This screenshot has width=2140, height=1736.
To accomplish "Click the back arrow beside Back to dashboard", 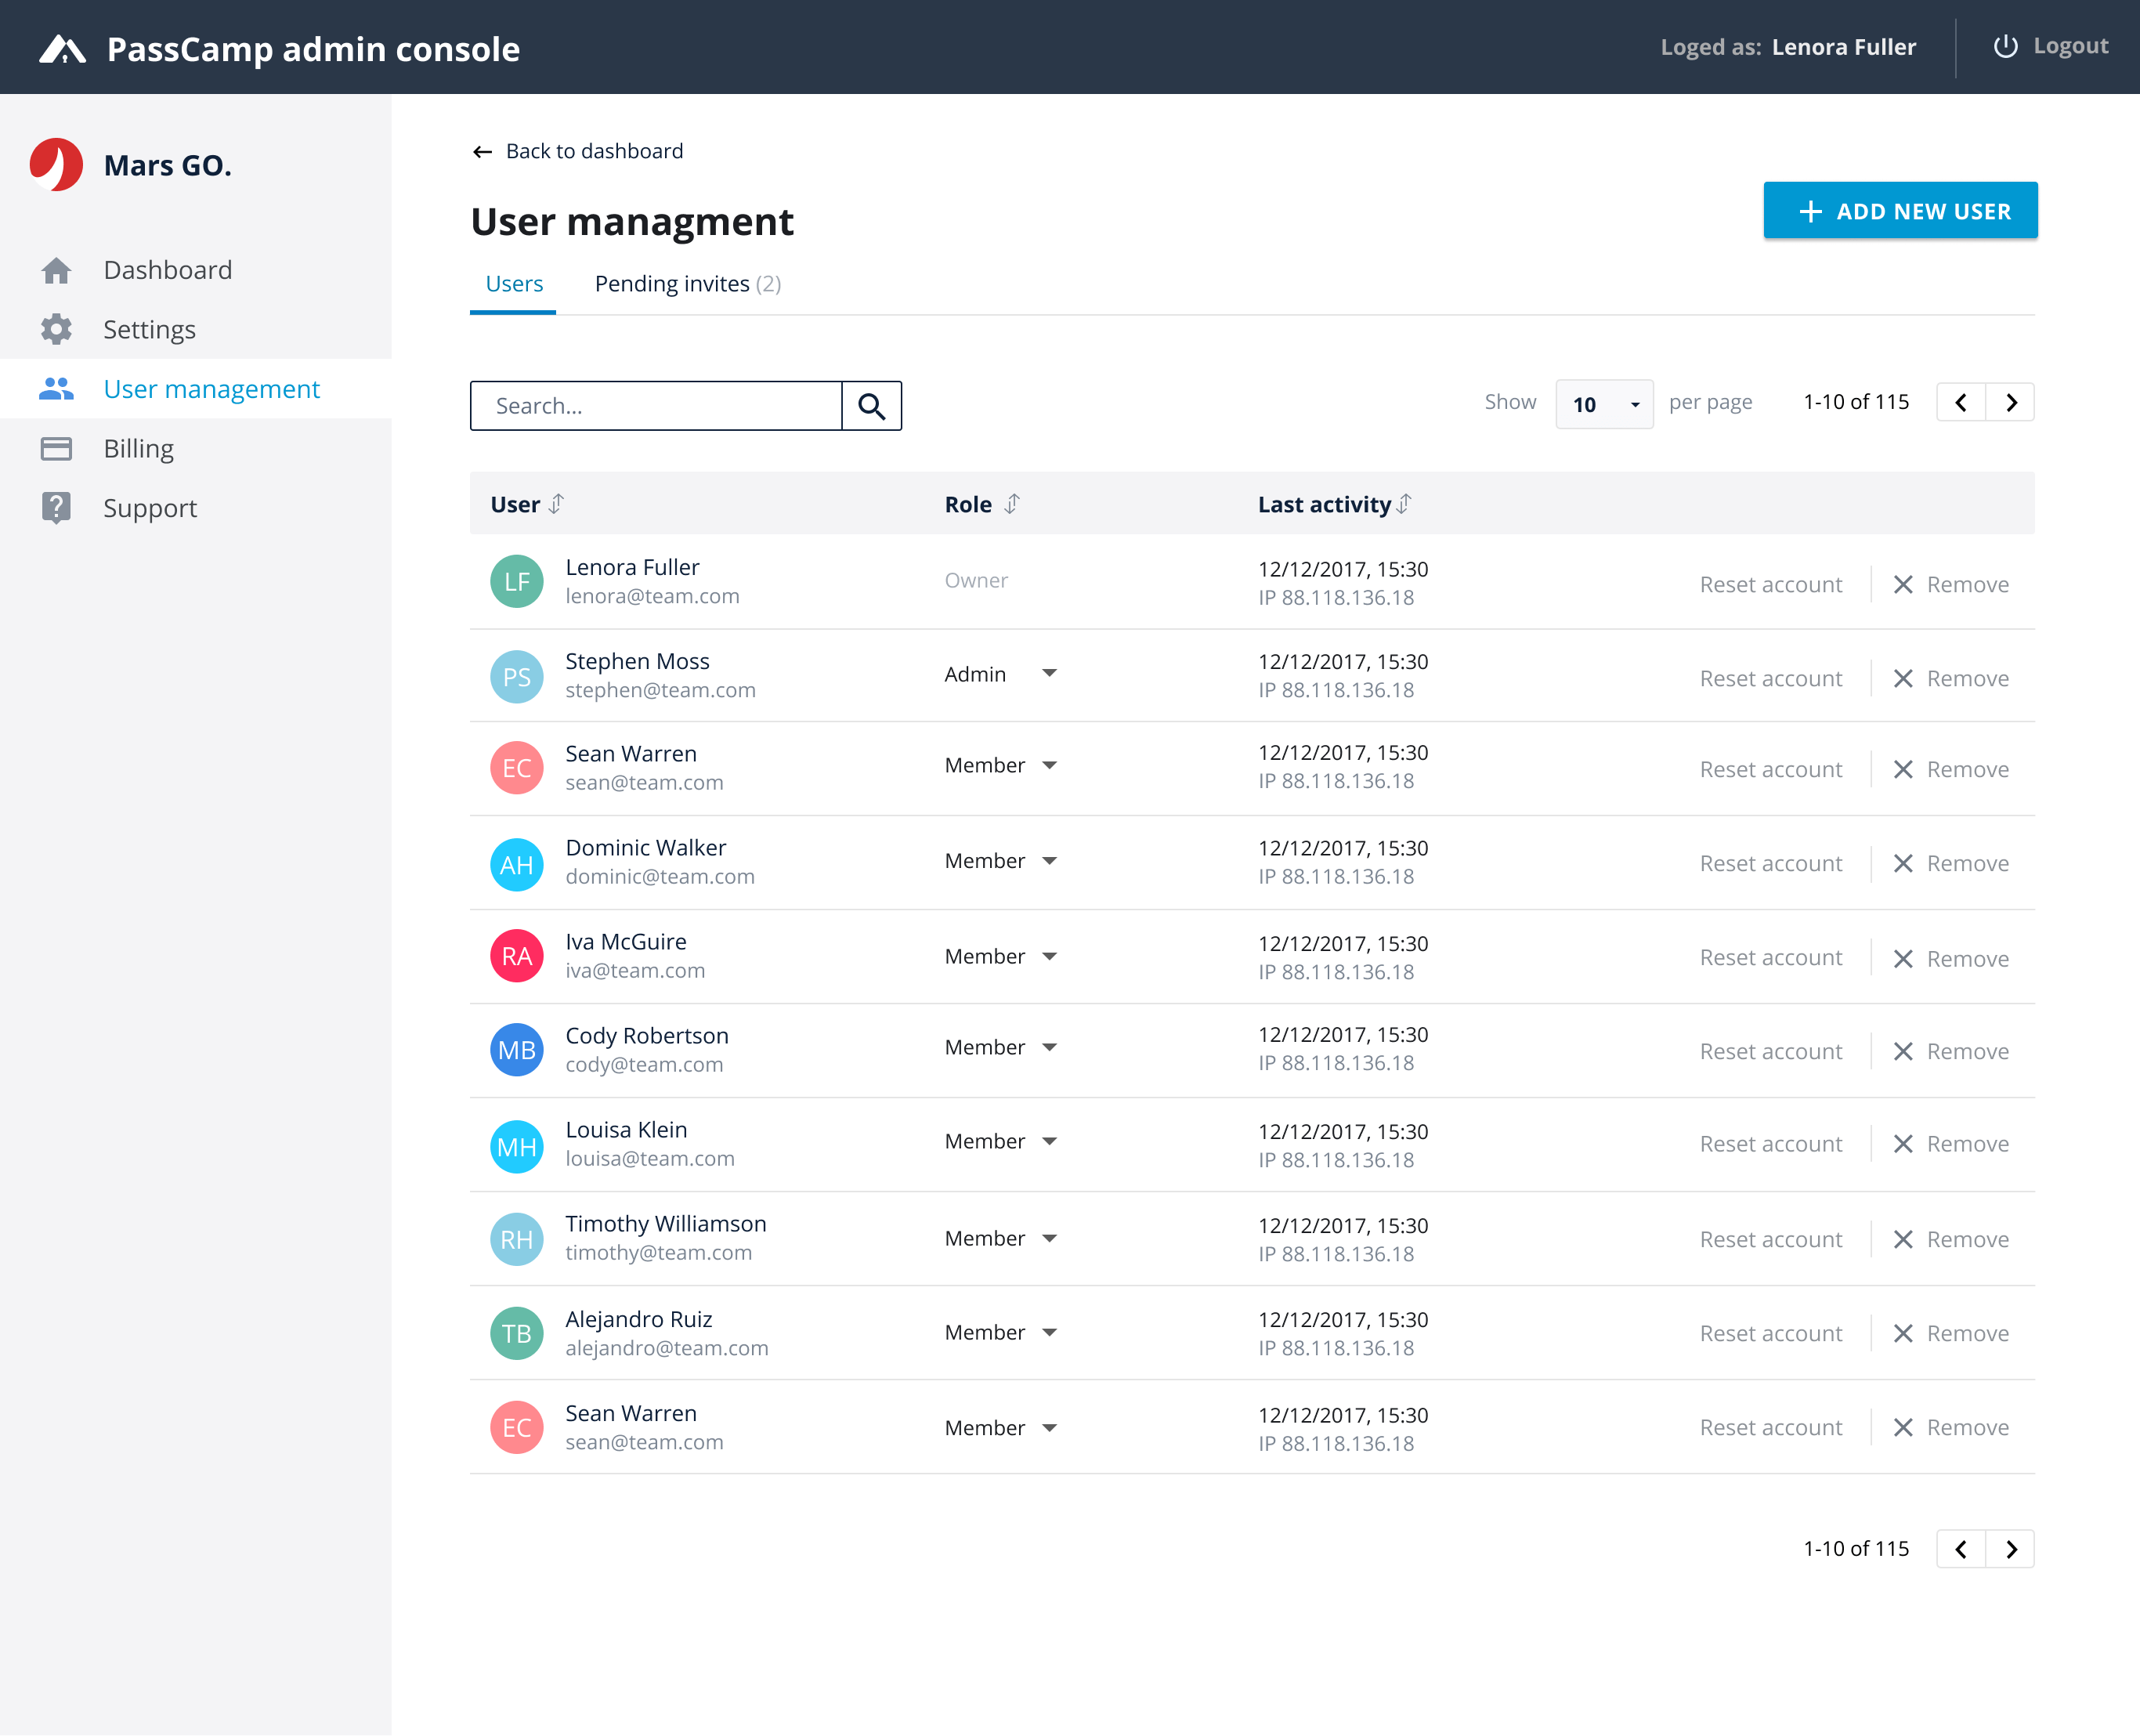I will (x=482, y=152).
